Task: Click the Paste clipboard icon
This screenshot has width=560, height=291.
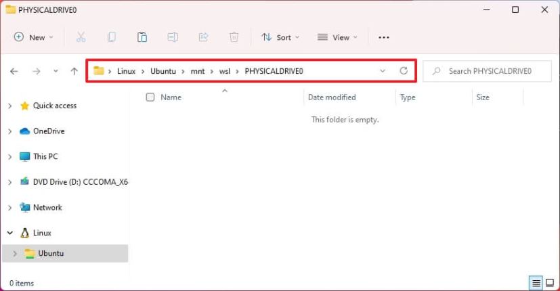Action: pyautogui.click(x=142, y=37)
